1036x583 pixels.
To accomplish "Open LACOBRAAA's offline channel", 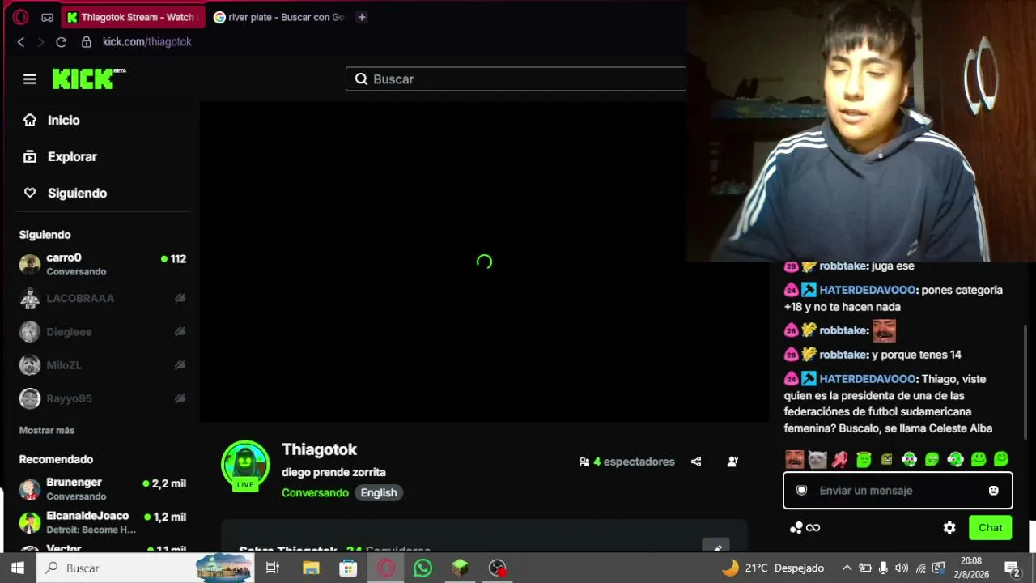I will [x=103, y=298].
